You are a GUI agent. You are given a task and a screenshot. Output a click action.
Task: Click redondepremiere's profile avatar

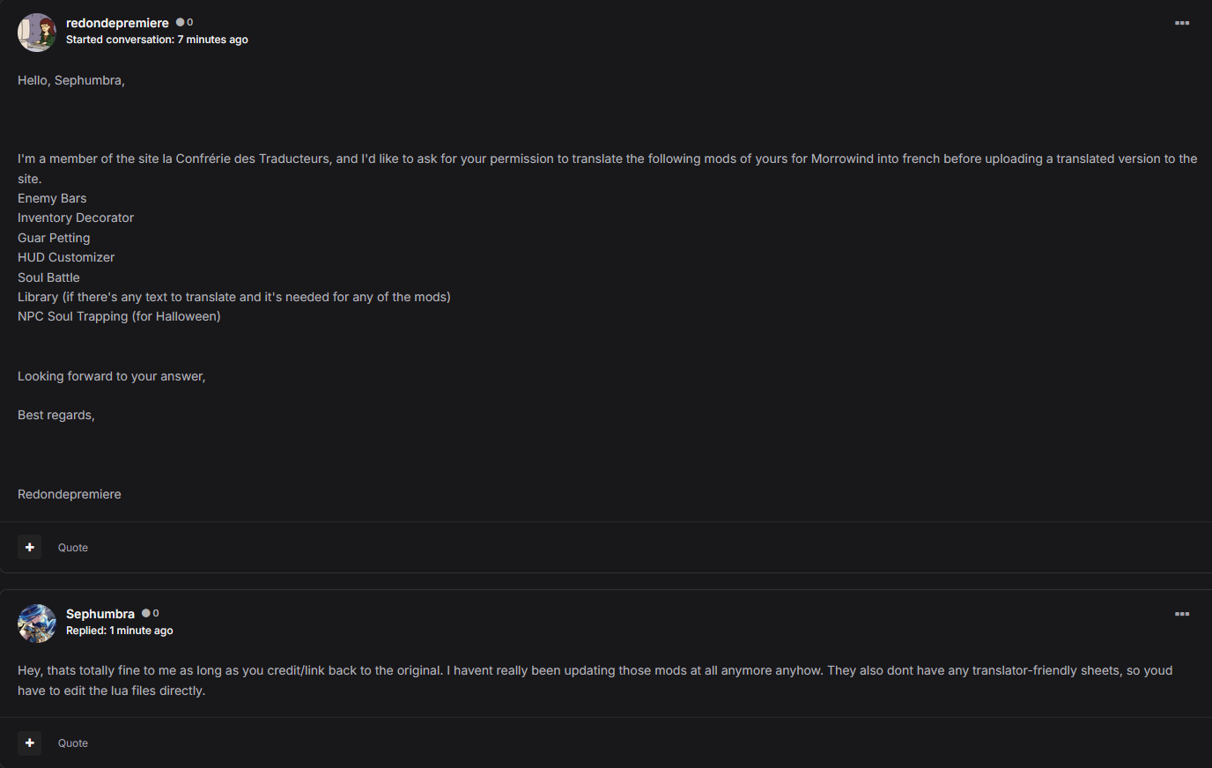[x=37, y=33]
